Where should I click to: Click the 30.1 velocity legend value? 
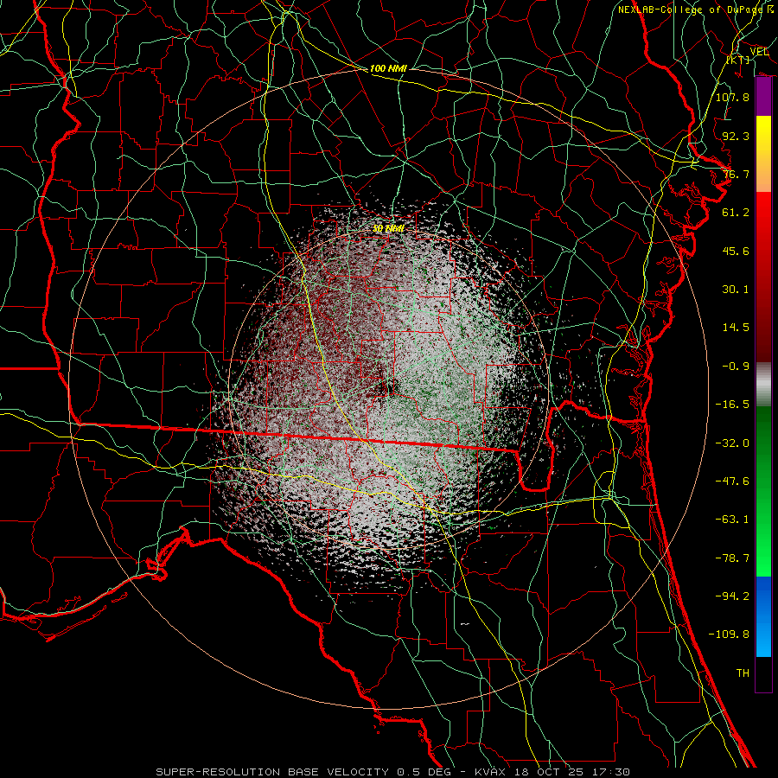736,290
